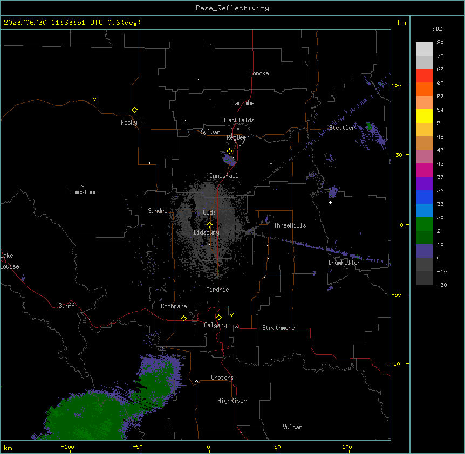Click the yellow V marker east of Calgary

pos(231,315)
